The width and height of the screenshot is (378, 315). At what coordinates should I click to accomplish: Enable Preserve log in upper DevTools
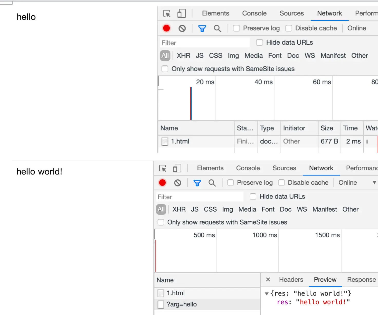[236, 28]
